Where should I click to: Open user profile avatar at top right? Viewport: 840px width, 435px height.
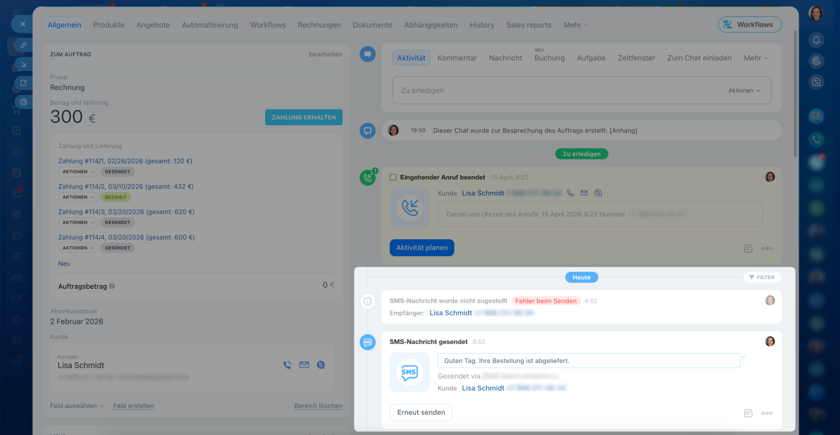(816, 13)
